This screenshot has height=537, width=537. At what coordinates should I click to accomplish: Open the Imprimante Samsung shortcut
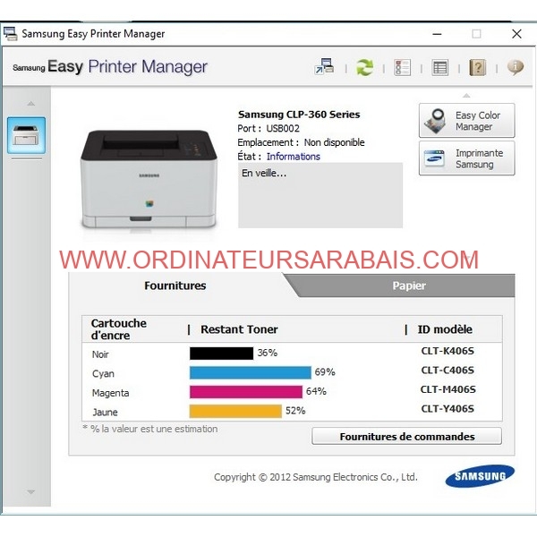point(466,158)
